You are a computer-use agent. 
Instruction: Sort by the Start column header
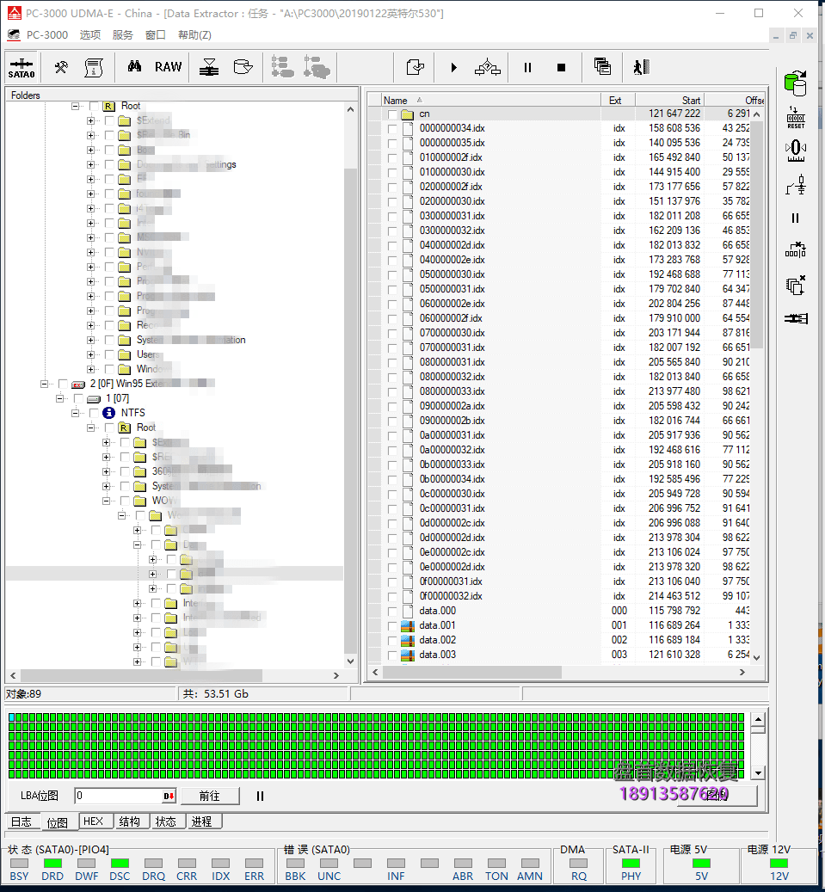(669, 100)
